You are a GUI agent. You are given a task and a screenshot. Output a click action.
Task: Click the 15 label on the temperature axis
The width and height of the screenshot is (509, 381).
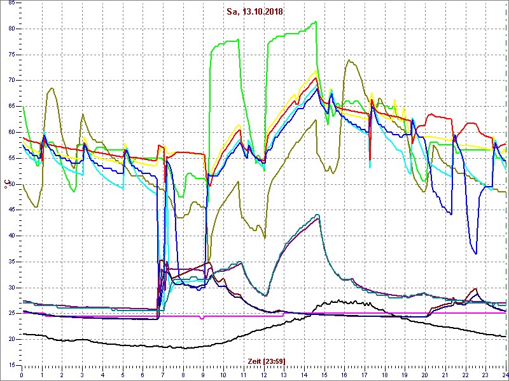11,365
